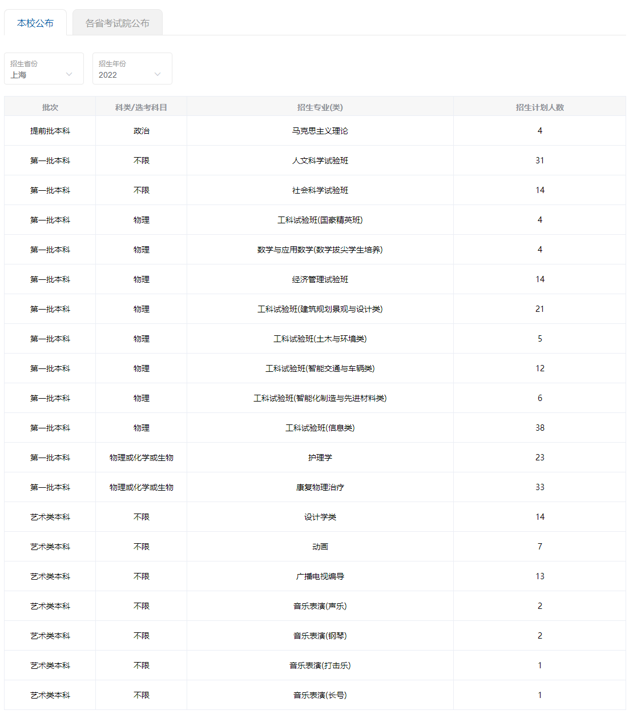Click the 招生计划人数 column header

pyautogui.click(x=539, y=107)
